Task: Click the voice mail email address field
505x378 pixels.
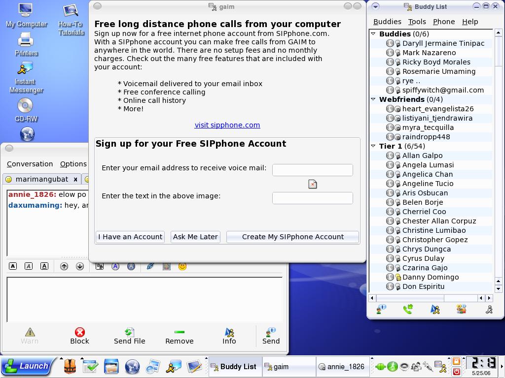Action: (x=312, y=170)
